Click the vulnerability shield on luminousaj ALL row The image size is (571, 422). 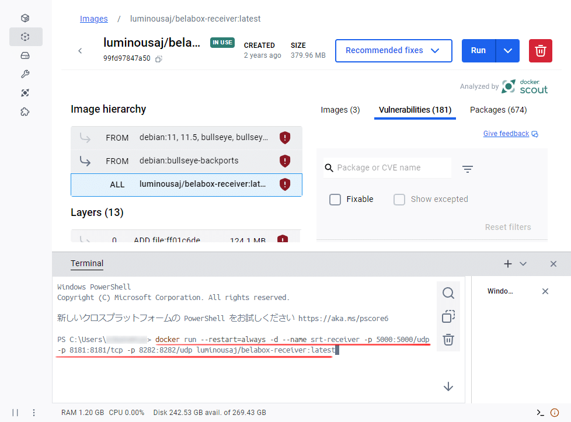tap(285, 184)
